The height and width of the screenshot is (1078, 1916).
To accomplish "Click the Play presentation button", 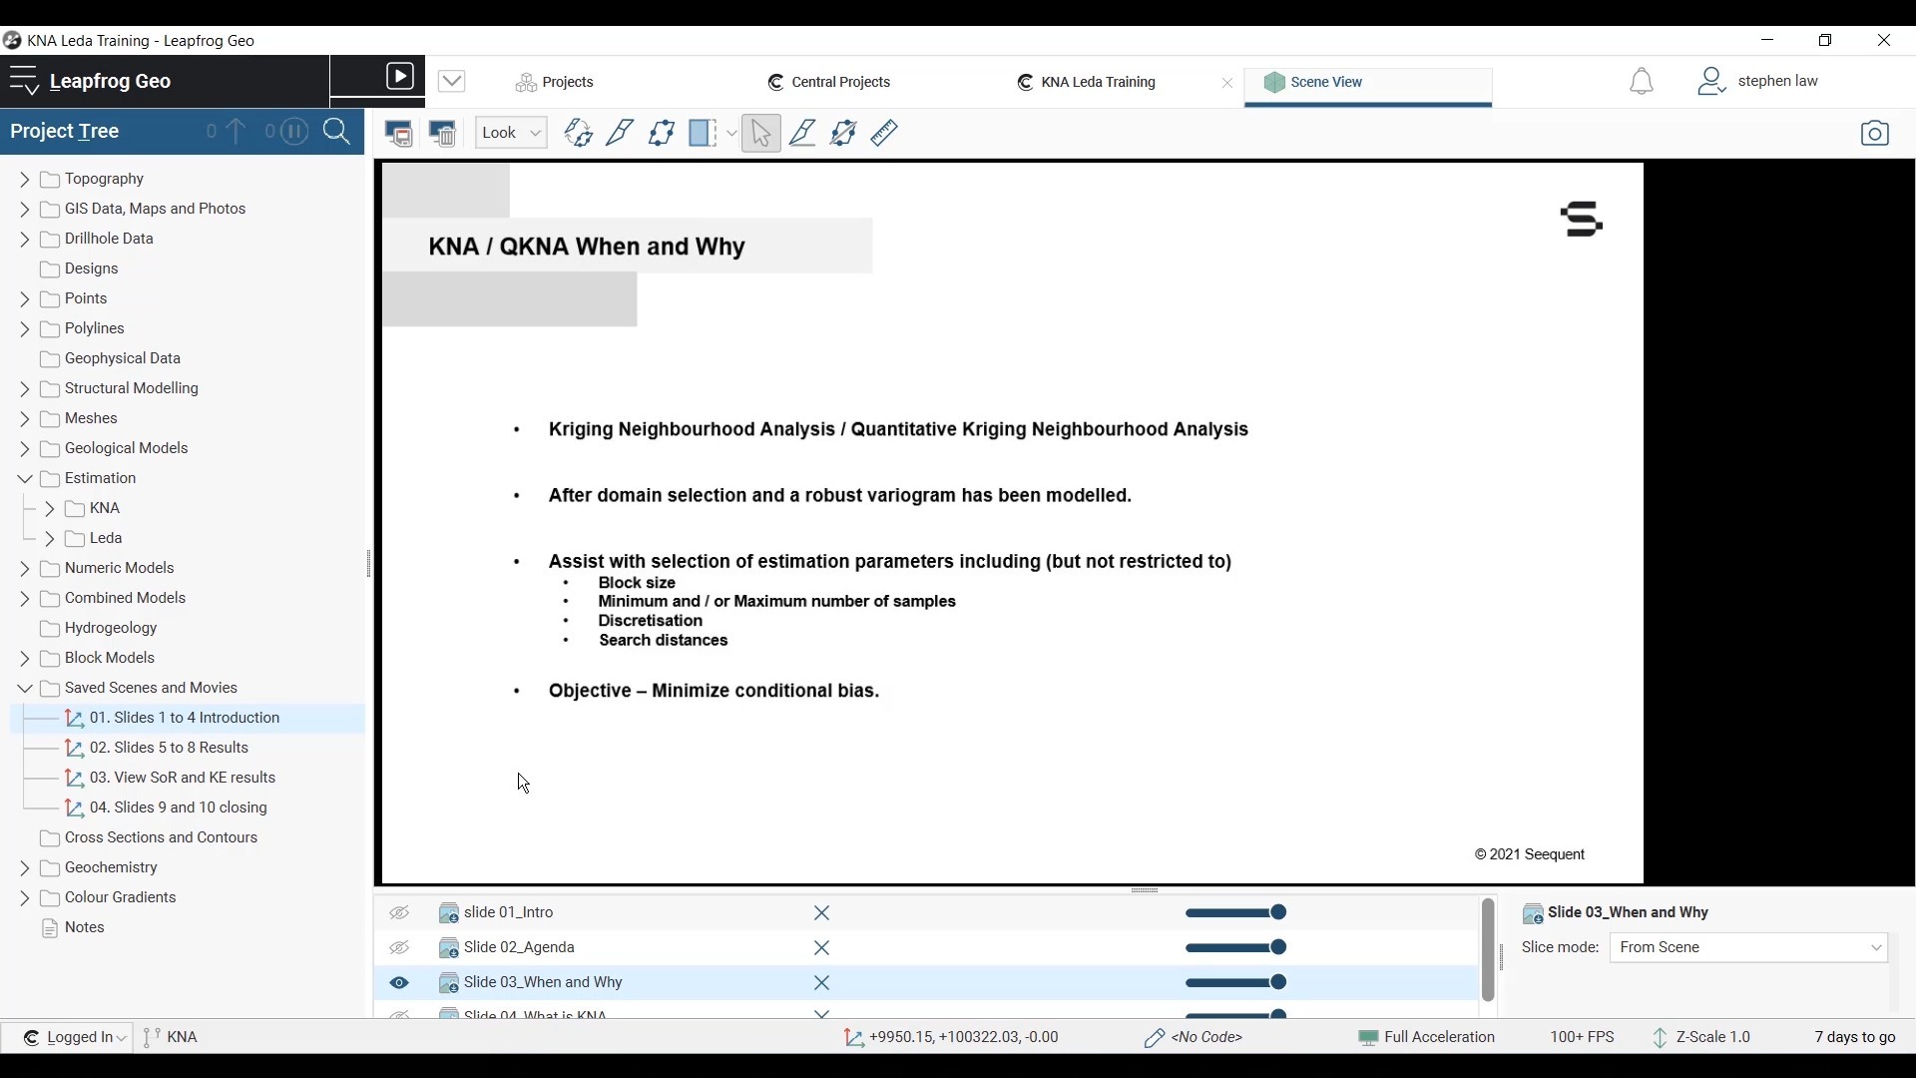I will point(399,77).
